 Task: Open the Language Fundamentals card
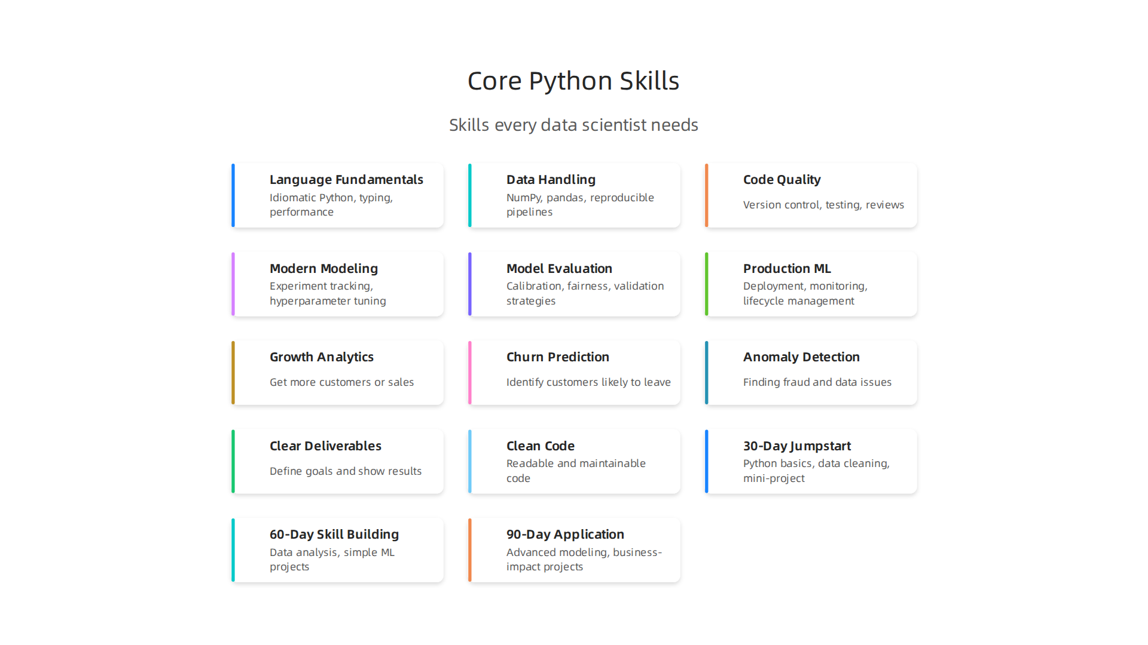337,195
